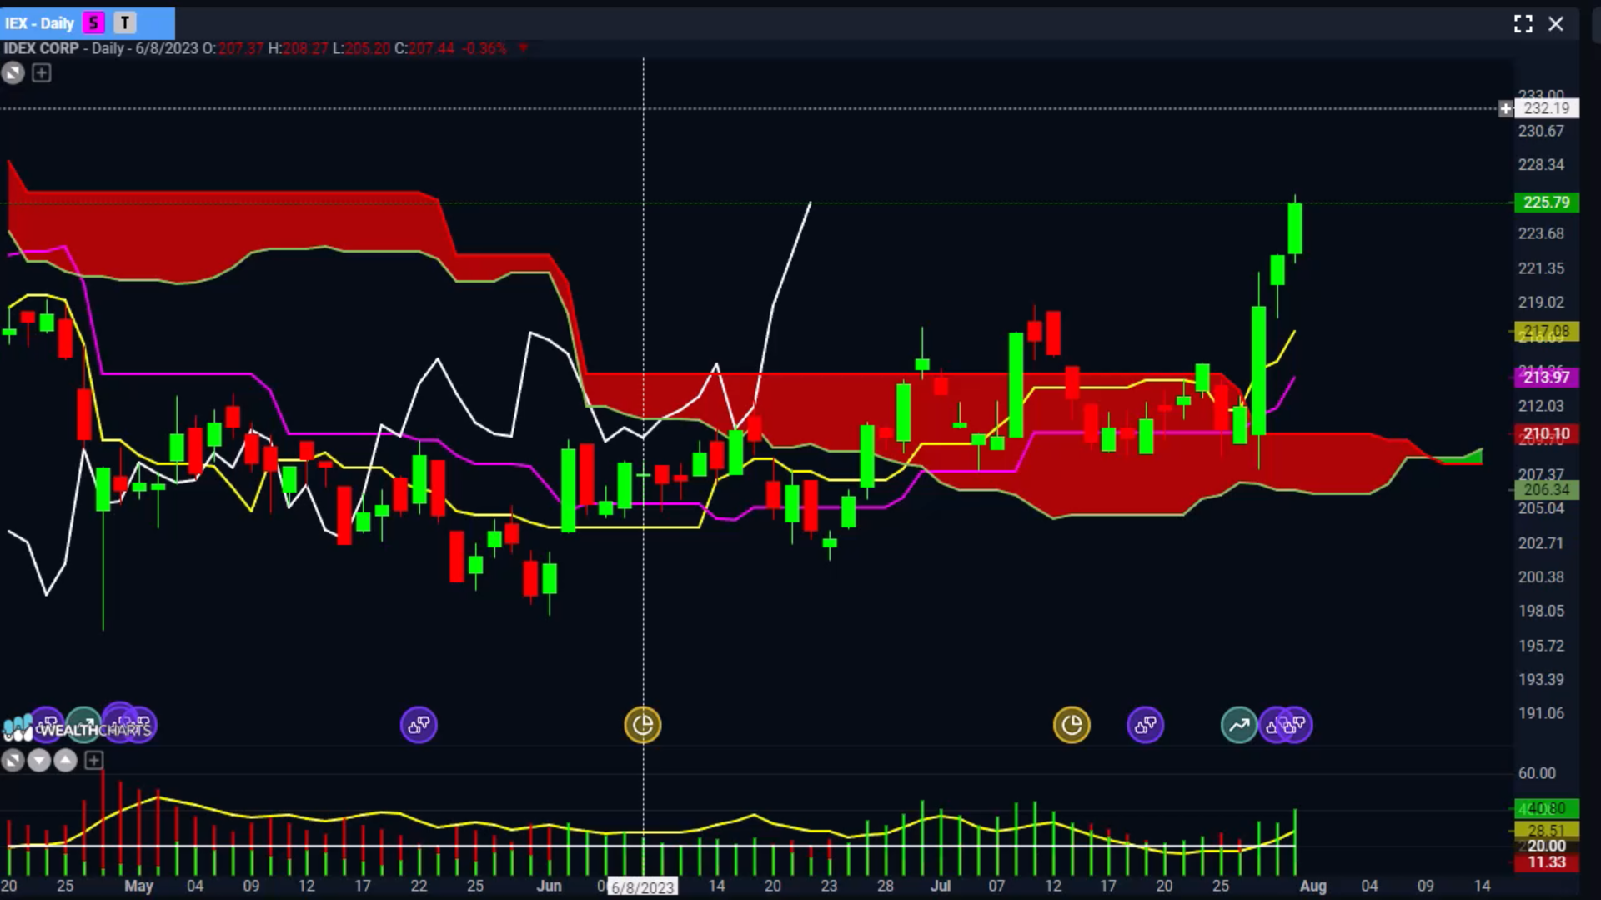Click the 230.67 price axis label
The width and height of the screenshot is (1601, 900).
click(1541, 131)
